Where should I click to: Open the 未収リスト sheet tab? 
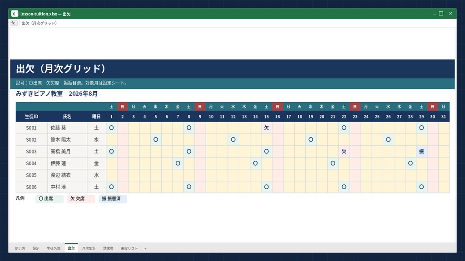click(x=129, y=249)
